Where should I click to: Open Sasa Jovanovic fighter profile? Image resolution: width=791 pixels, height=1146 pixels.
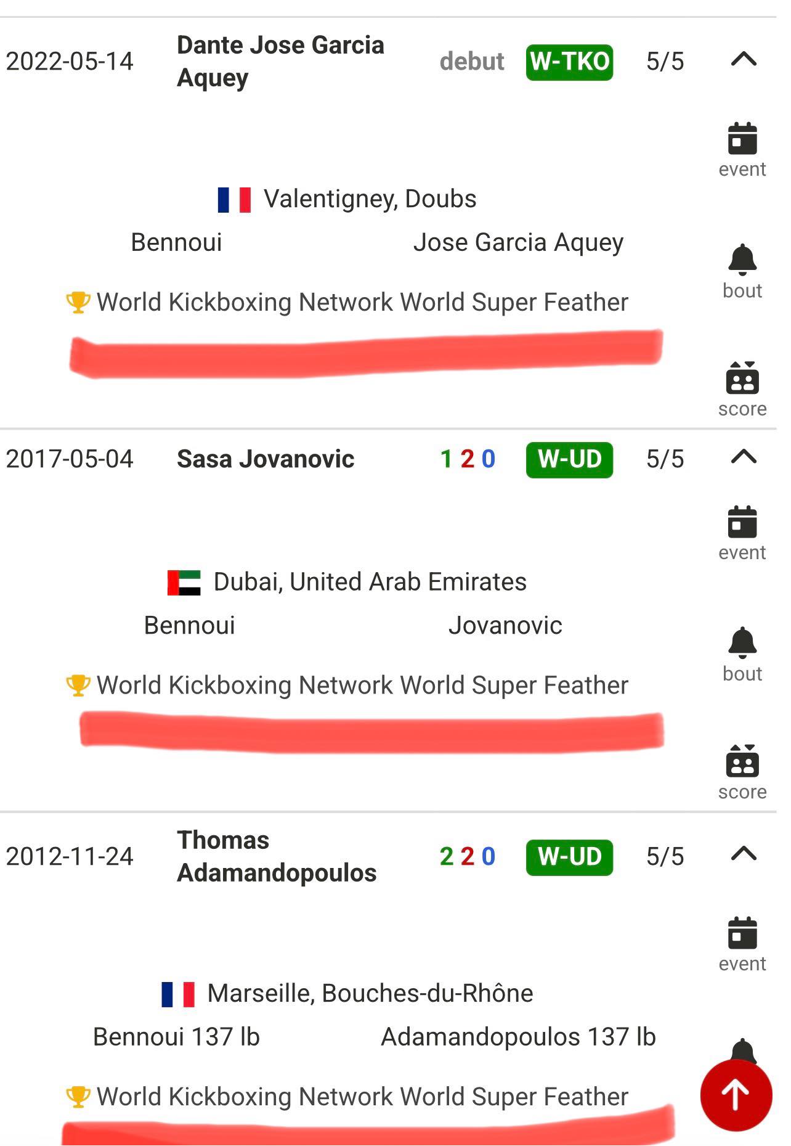pos(266,459)
